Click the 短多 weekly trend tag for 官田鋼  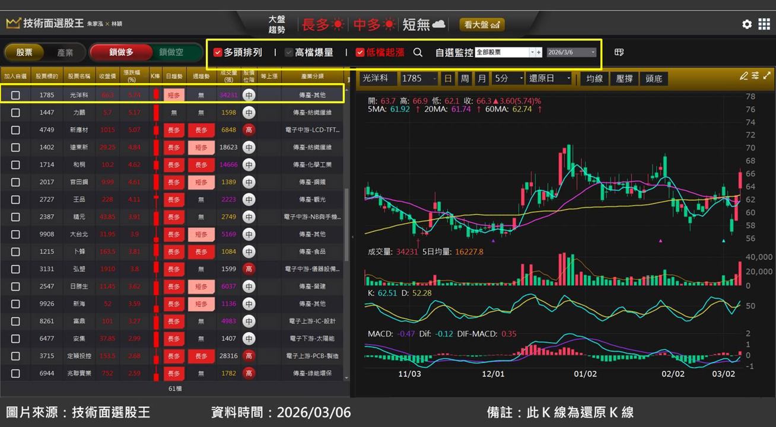(x=201, y=182)
